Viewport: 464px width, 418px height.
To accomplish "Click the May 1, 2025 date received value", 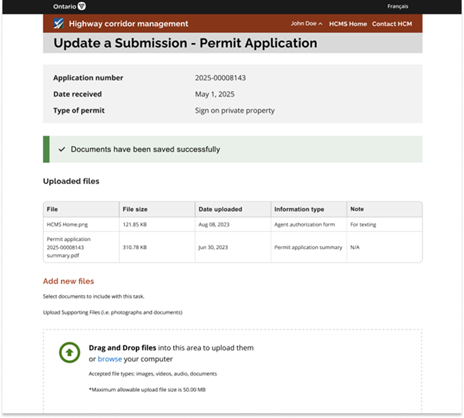I will 215,94.
